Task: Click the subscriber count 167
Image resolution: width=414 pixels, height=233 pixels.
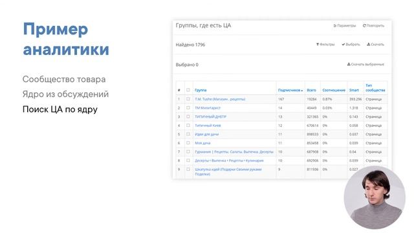Action: pos(281,99)
